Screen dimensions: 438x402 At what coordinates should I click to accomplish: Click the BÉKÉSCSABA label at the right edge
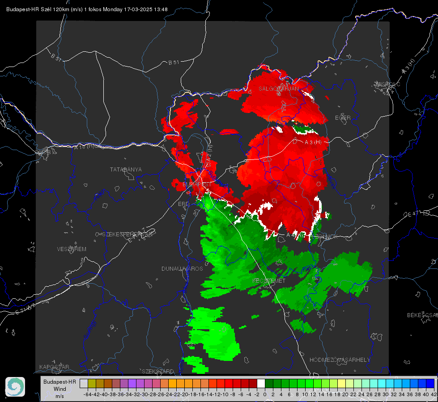coord(422,315)
